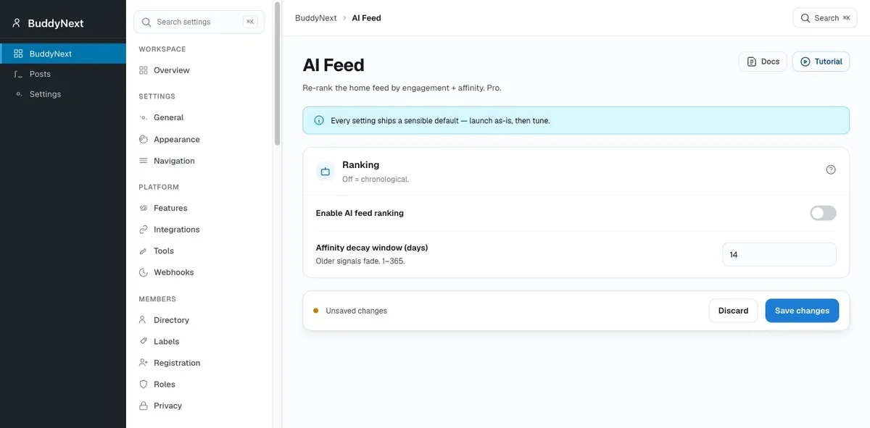The image size is (870, 428).
Task: Click the 'Re-rank the home feed' description
Action: 402,88
